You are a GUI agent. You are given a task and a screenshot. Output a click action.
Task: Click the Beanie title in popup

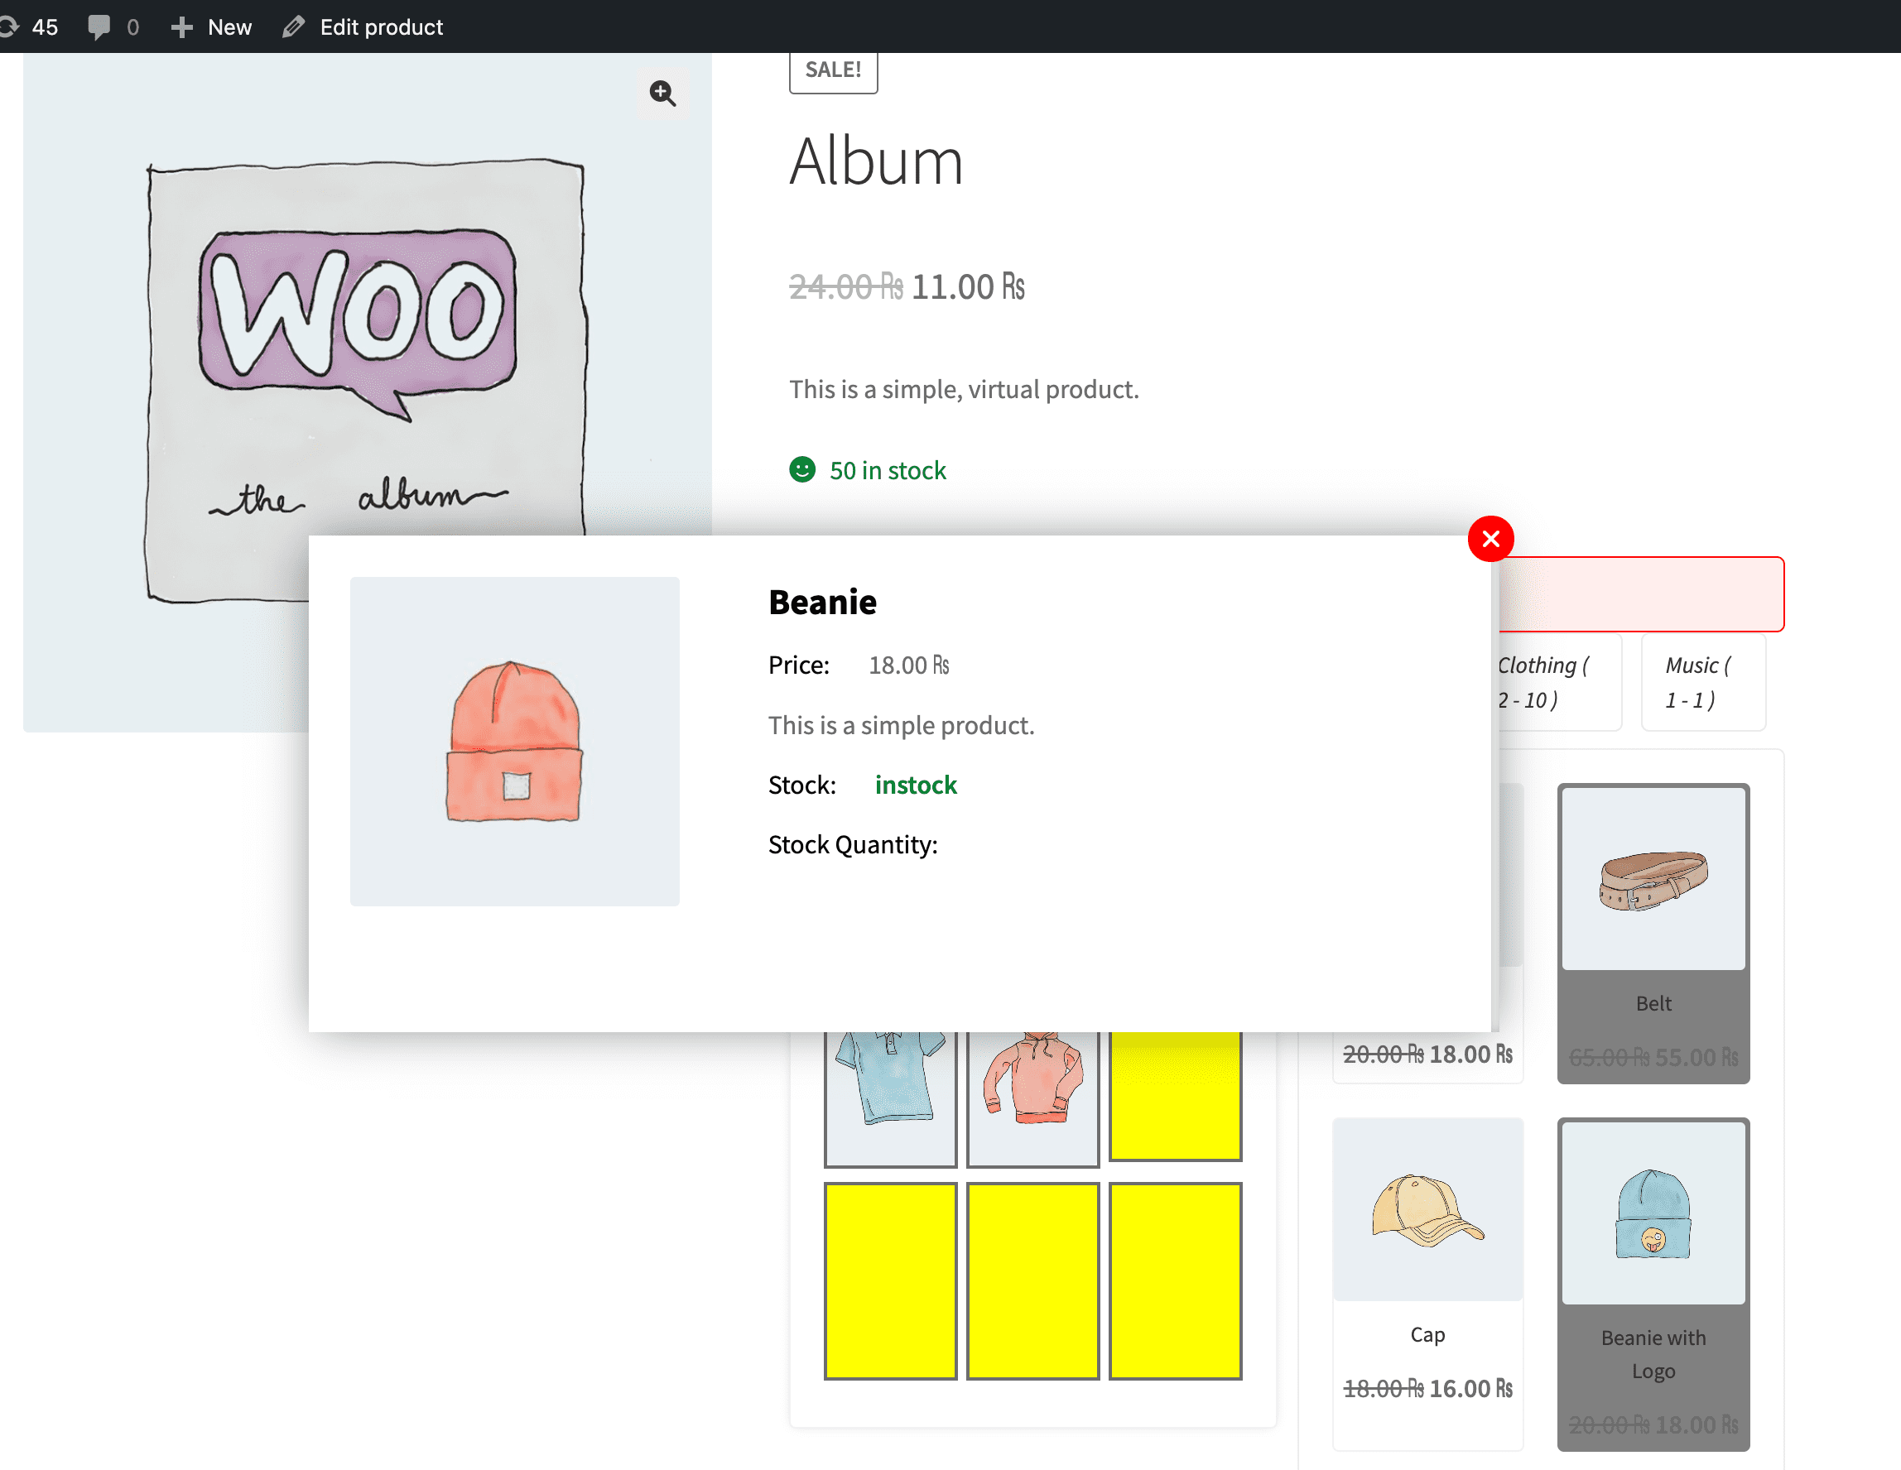click(821, 603)
